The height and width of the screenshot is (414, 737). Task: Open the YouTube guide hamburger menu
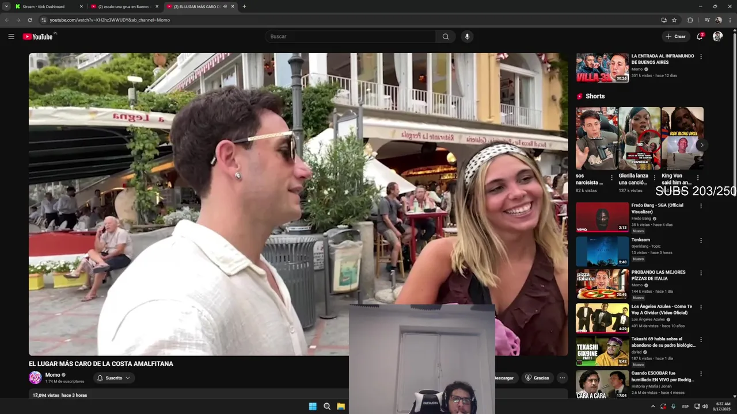11,36
